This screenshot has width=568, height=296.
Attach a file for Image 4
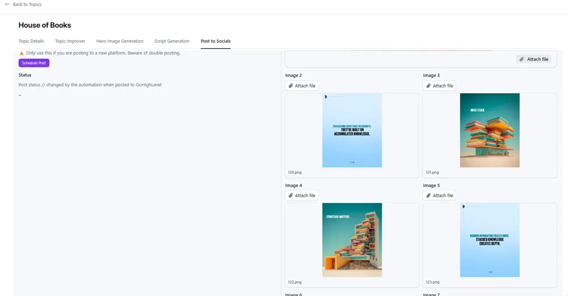point(302,195)
